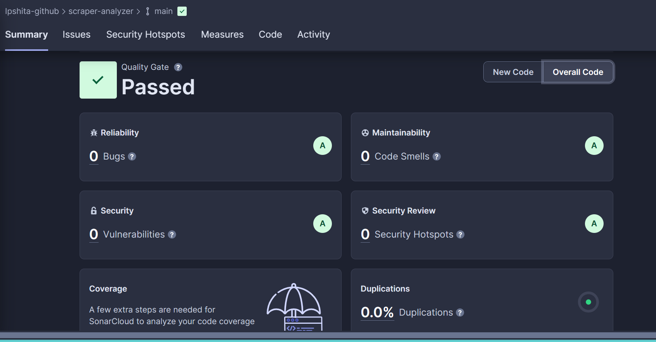This screenshot has height=342, width=656.
Task: Click the green branch status checkmark
Action: pos(182,11)
